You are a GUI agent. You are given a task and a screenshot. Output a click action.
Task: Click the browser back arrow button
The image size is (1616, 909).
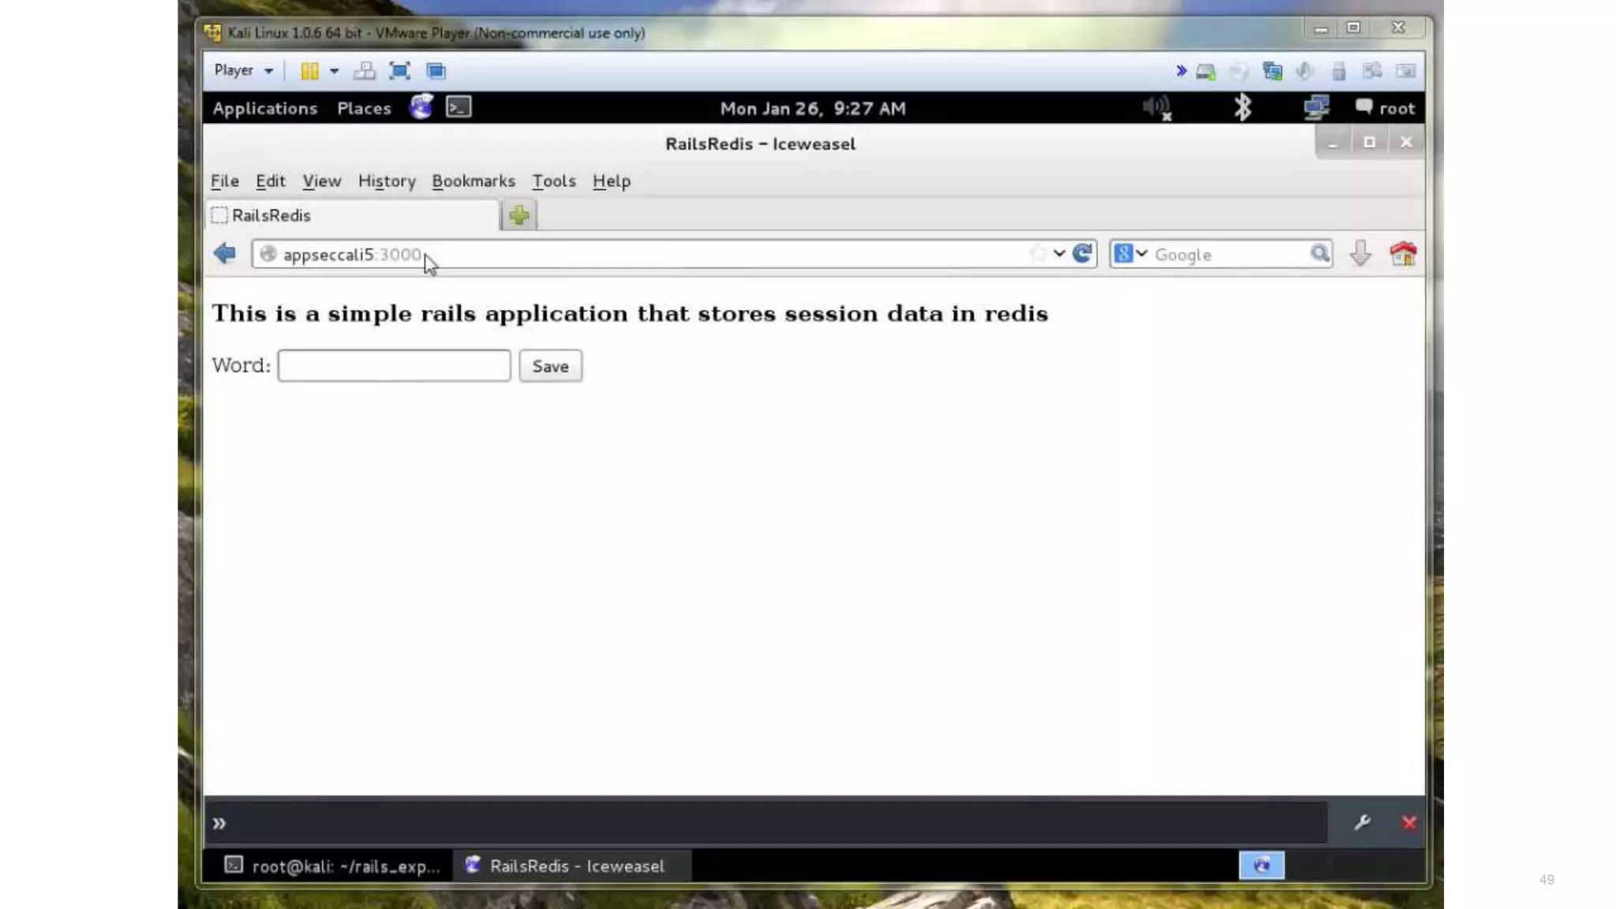pos(225,254)
